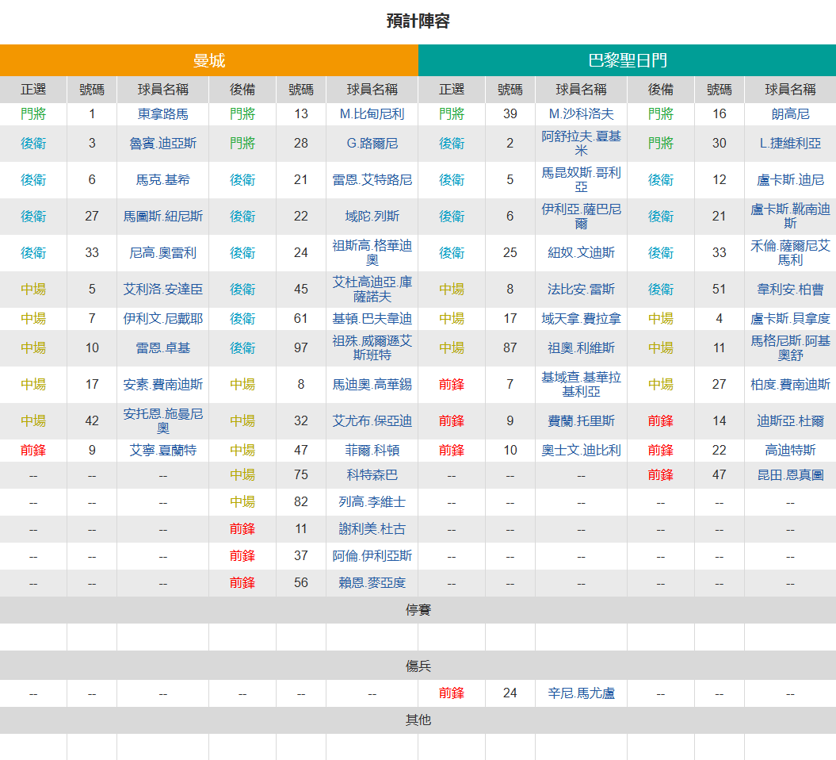Open player link 東拿路馬
The height and width of the screenshot is (760, 836).
(162, 114)
